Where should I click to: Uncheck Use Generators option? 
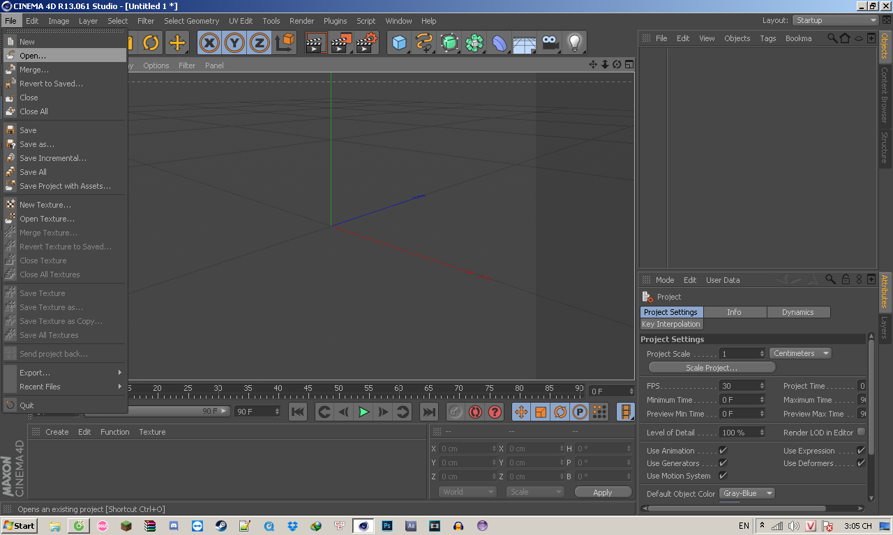[x=723, y=463]
